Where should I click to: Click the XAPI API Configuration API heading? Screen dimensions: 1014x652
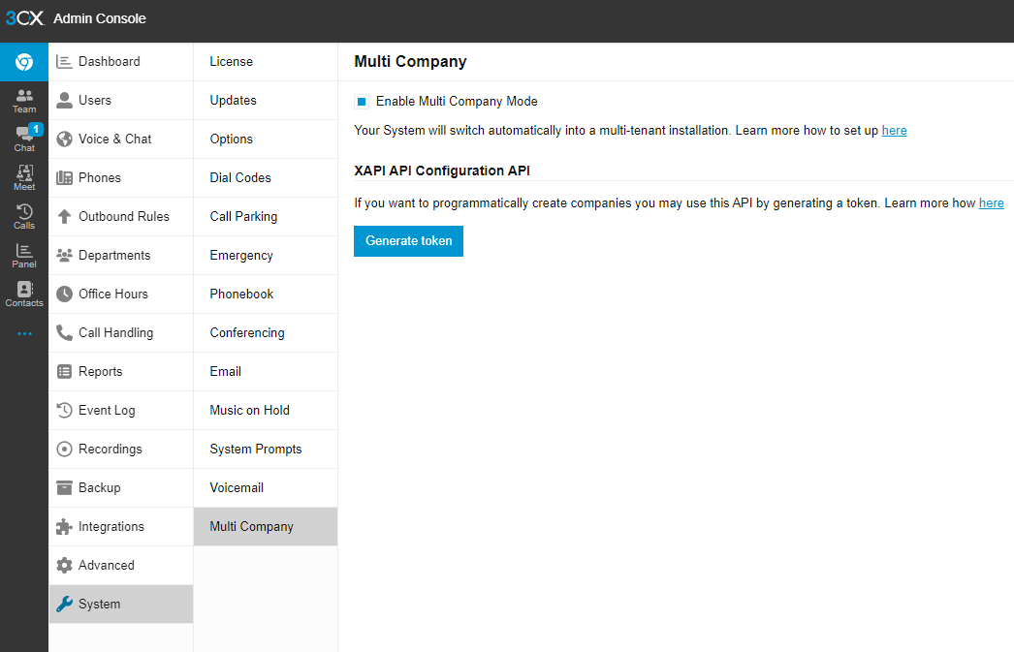[442, 171]
